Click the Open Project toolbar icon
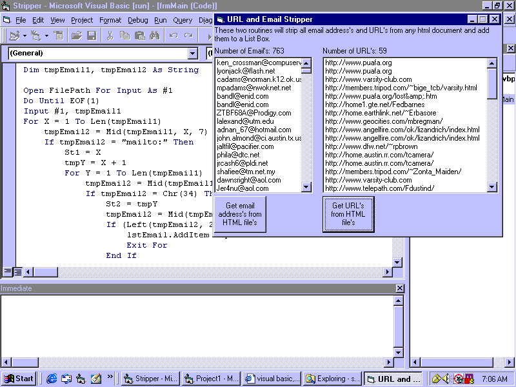 point(77,35)
